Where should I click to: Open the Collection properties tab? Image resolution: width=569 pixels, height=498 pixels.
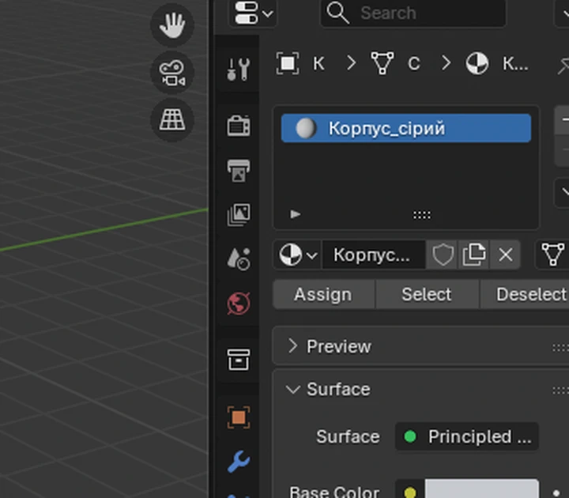[x=239, y=360]
